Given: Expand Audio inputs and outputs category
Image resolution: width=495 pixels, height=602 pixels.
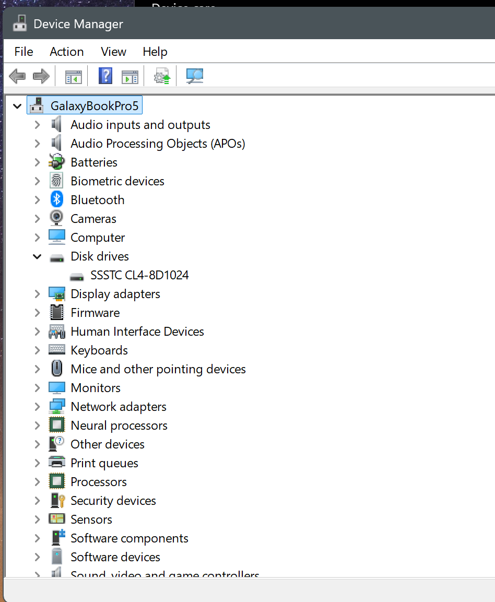Looking at the screenshot, I should (37, 125).
